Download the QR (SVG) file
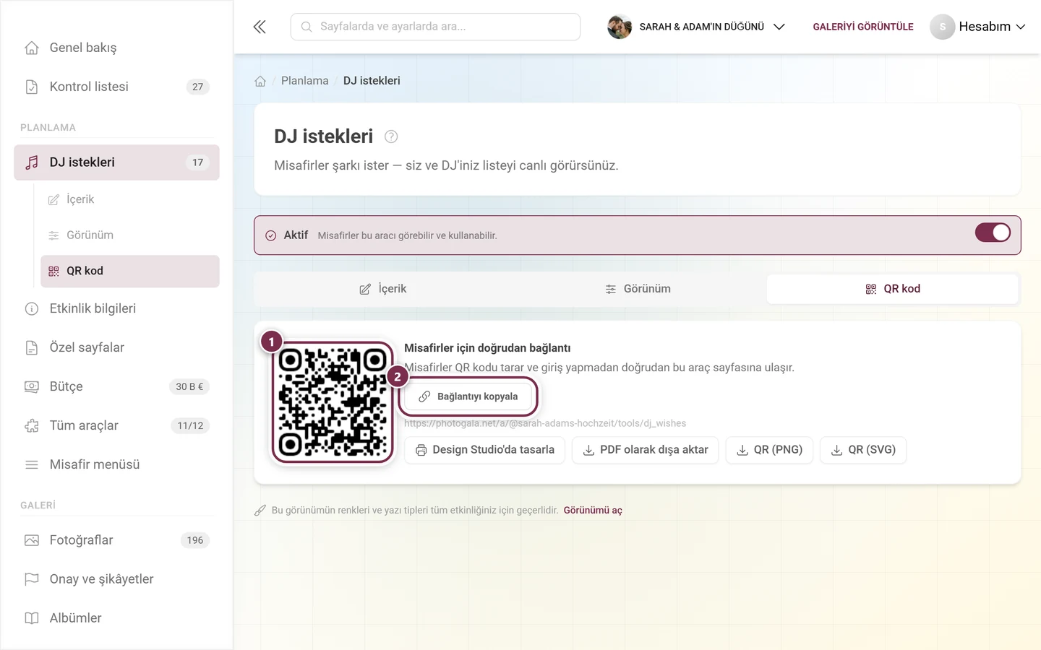This screenshot has height=650, width=1041. click(x=863, y=450)
